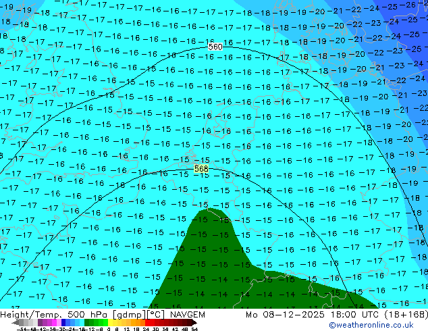Screen dimensions: 428x331
Task: Click the dark maroon right arrow of color scale
Action: click(194, 323)
